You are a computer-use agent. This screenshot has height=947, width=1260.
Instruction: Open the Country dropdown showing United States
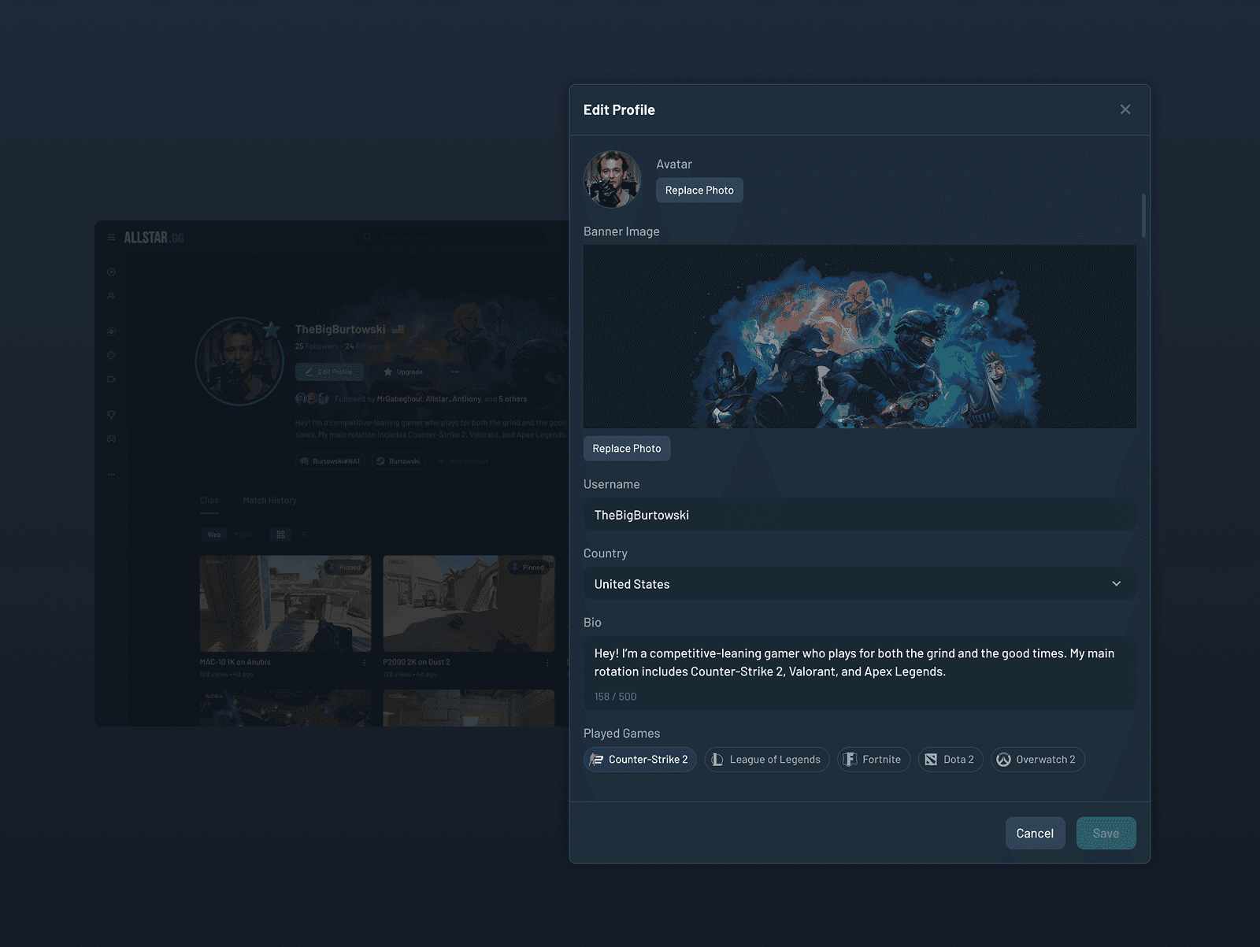(x=859, y=584)
